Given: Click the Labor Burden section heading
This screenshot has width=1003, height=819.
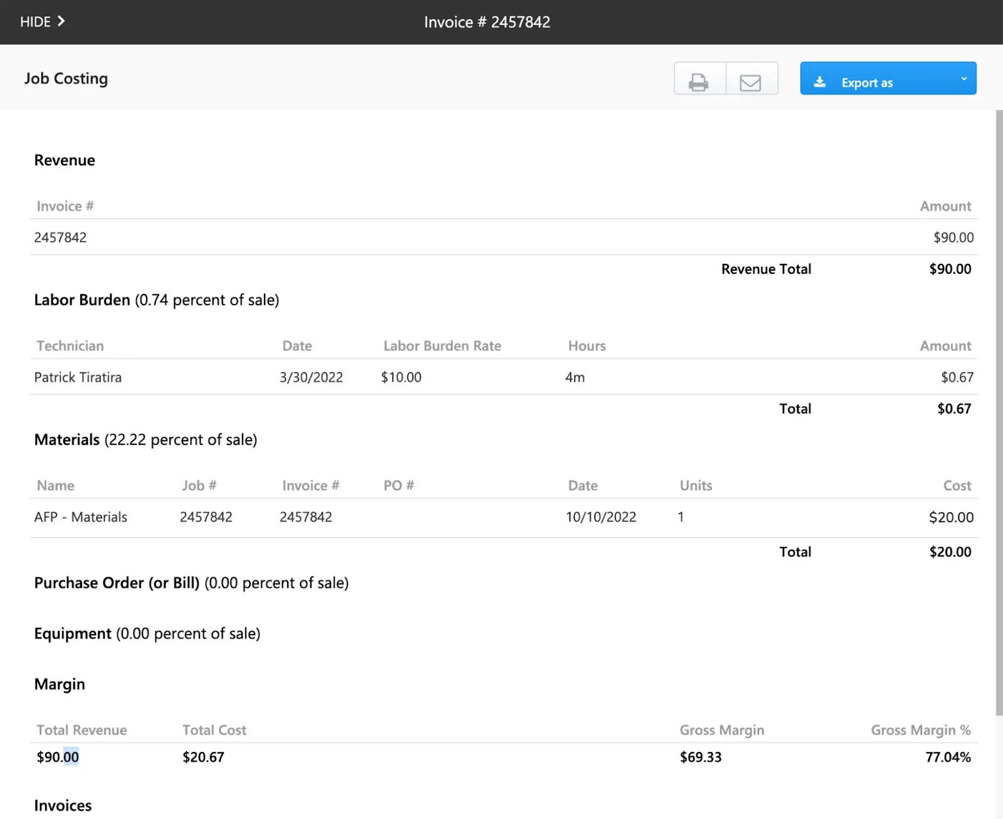Looking at the screenshot, I should tap(81, 300).
